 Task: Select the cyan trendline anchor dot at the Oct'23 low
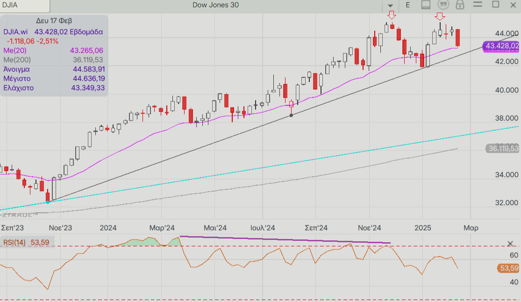pos(48,202)
